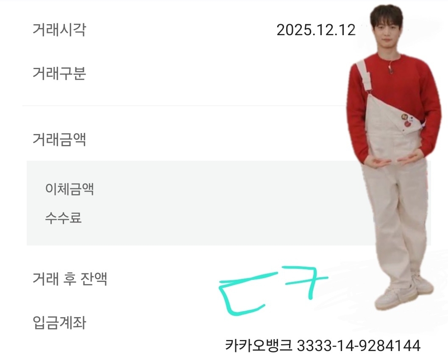Select account number 3333-14-9284144

pos(359,346)
